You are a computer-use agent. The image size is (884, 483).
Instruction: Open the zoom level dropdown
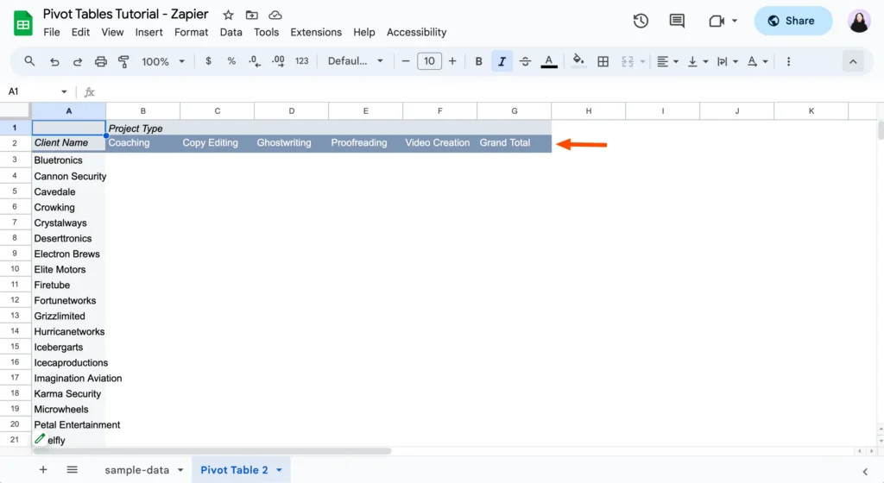[163, 61]
